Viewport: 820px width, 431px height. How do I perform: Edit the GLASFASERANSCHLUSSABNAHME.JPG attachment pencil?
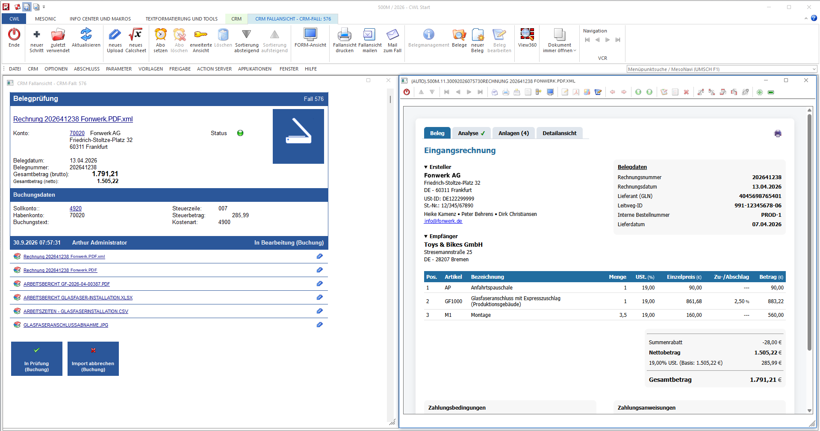click(x=319, y=325)
